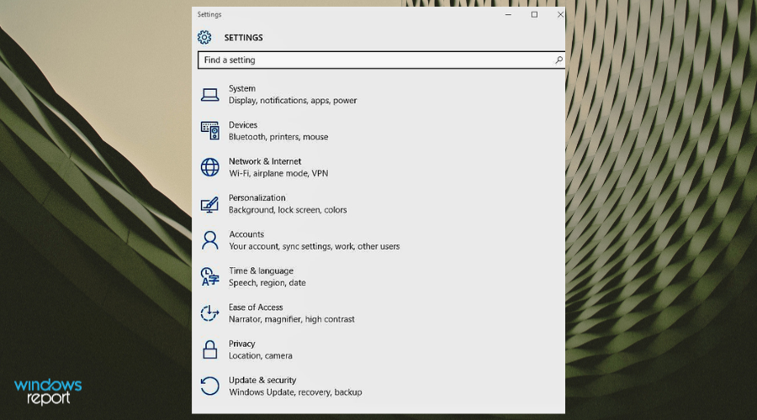
Task: Focus the Find a setting search box
Action: 381,60
